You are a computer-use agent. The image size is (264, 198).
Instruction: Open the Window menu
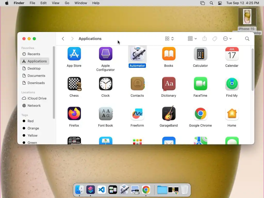pyautogui.click(x=81, y=3)
